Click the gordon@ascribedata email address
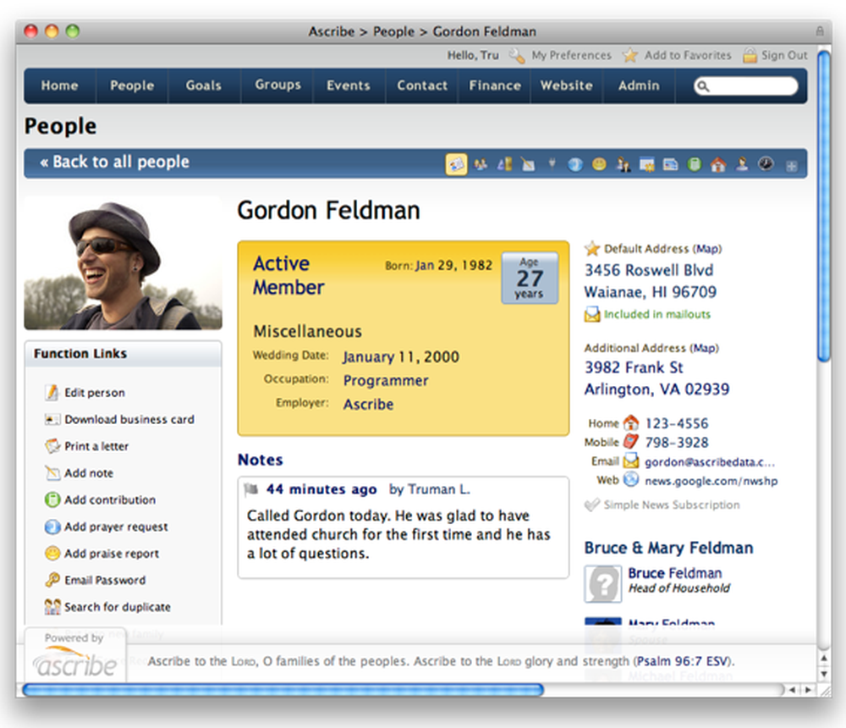Screen dimensions: 846x728 pos(710,461)
